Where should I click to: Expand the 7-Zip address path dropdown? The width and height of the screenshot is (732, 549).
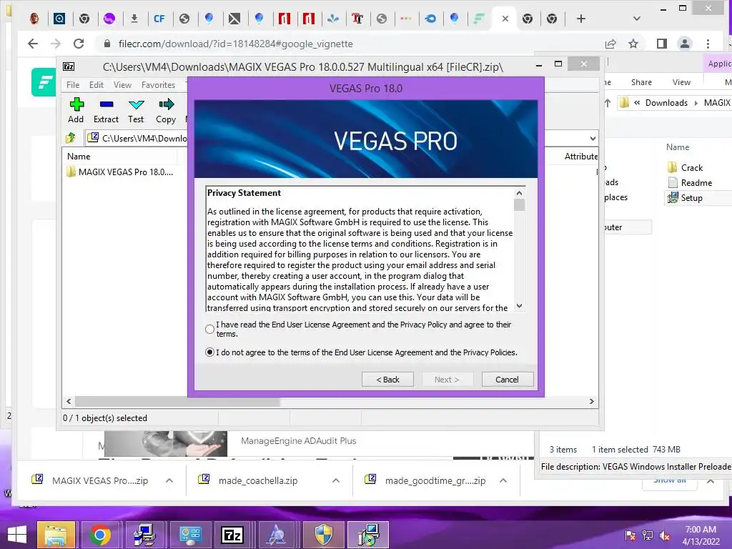click(593, 138)
